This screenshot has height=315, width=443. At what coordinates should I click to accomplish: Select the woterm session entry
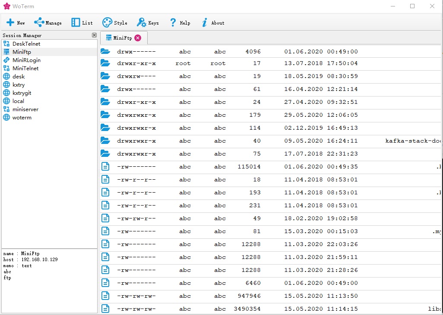(x=50, y=117)
